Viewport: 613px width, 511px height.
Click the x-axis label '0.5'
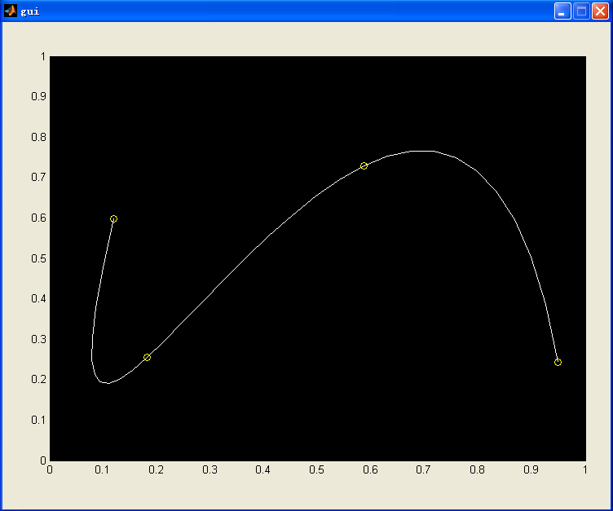316,469
